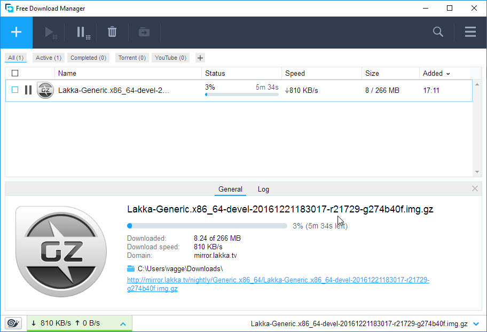Sort list by Speed column
The height and width of the screenshot is (332, 487).
pos(295,73)
